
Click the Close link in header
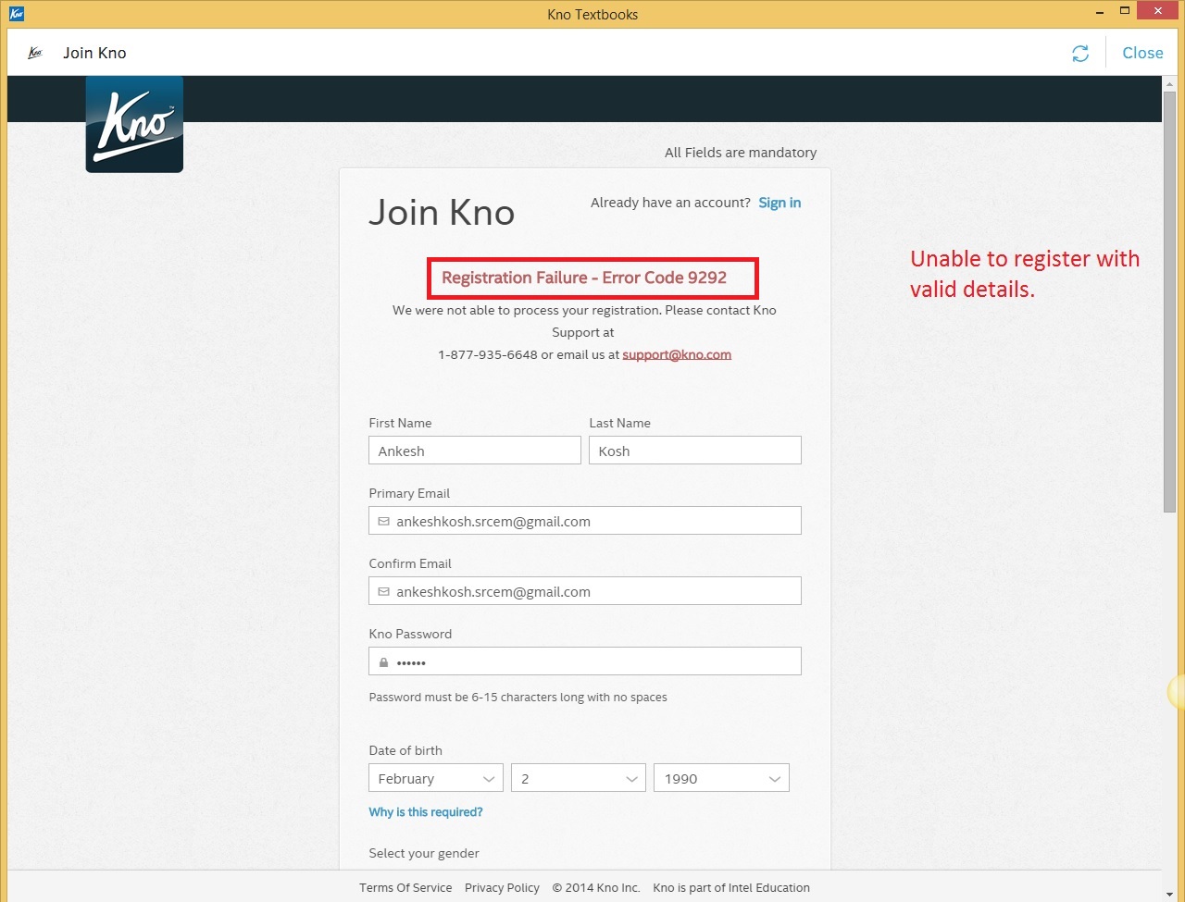[x=1142, y=53]
